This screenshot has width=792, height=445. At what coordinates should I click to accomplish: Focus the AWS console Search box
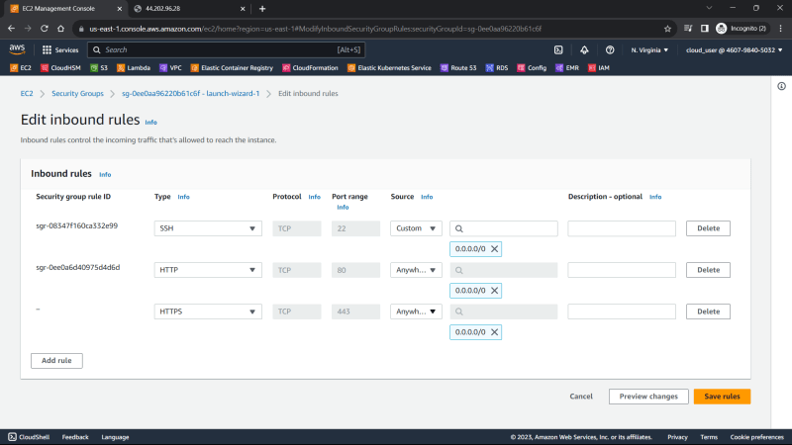(x=227, y=50)
